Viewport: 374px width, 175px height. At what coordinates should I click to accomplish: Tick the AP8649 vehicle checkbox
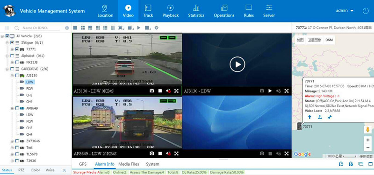(17, 108)
